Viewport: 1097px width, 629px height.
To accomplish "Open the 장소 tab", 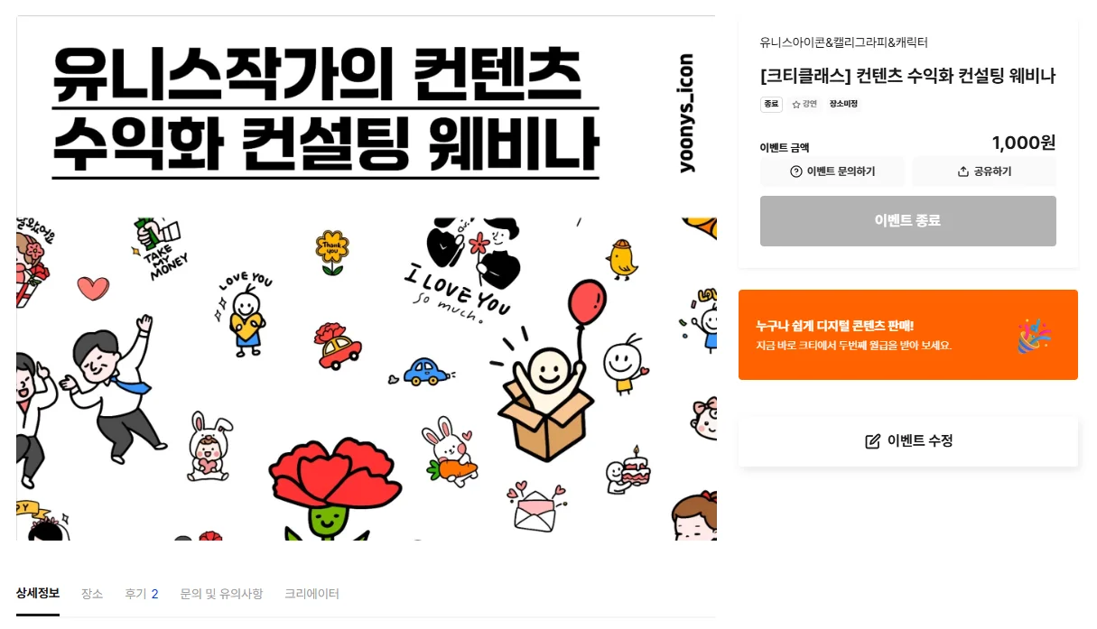I will coord(92,594).
